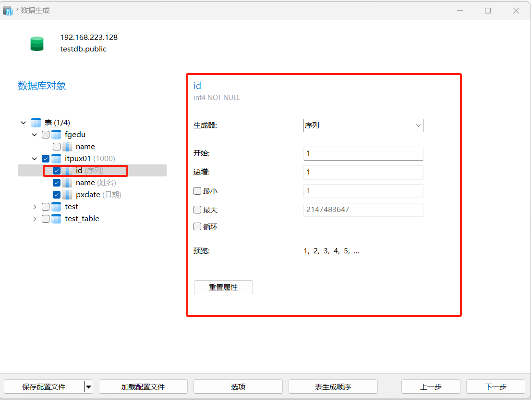This screenshot has width=531, height=400.
Task: Open the 保存配置文件 dropdown arrow
Action: [88, 387]
